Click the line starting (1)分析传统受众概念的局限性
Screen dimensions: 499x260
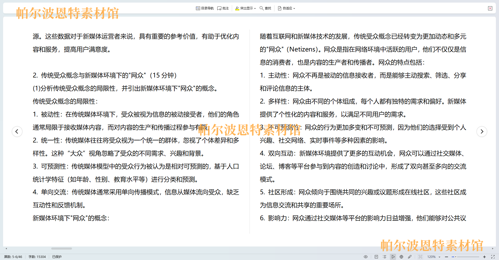click(x=126, y=88)
